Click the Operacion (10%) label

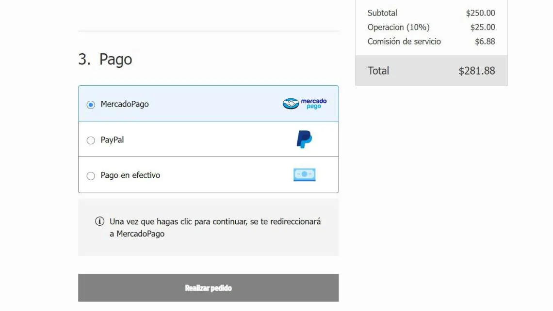click(398, 27)
